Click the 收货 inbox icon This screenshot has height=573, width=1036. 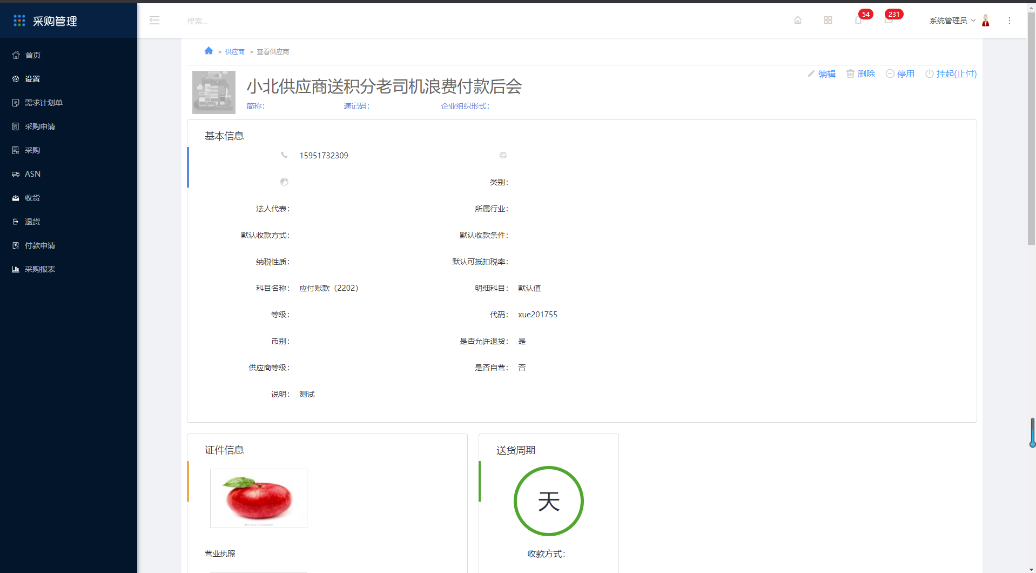point(16,198)
